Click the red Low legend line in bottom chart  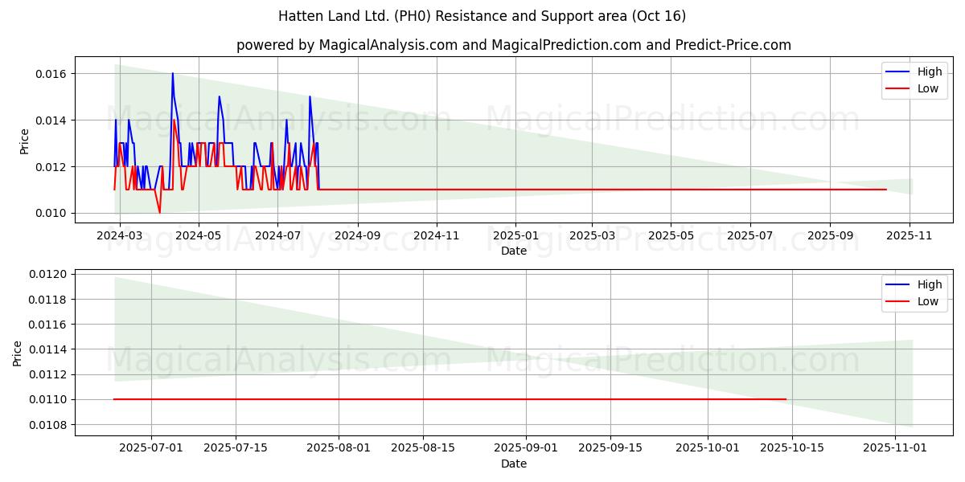click(x=898, y=301)
